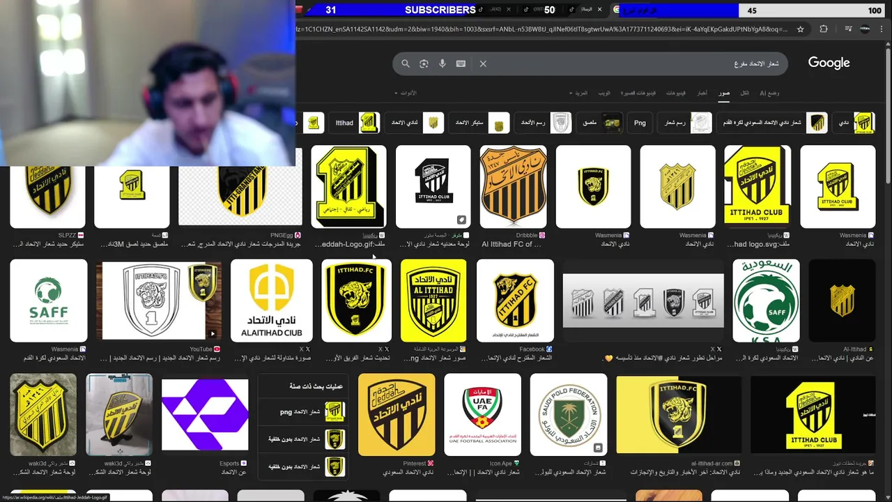Switch to وضع AI mode tab
The width and height of the screenshot is (892, 502).
pyautogui.click(x=769, y=93)
